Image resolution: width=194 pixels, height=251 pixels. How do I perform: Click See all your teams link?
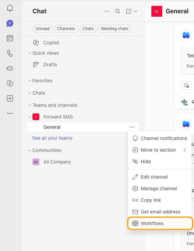click(52, 138)
